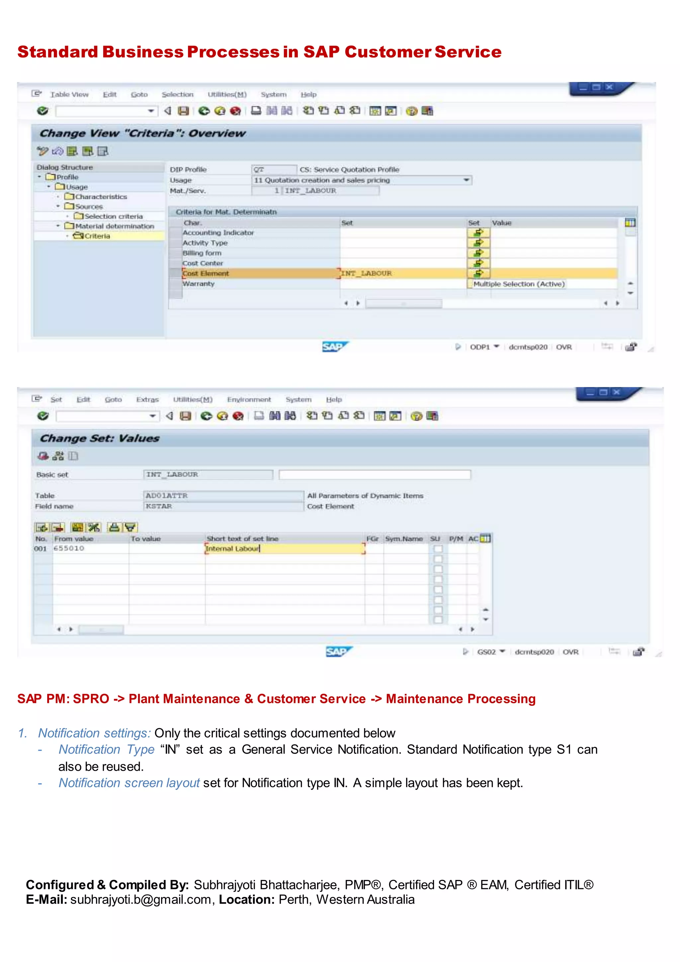Click the Find binoculars icon in Change Set window
Screen dimensions: 680x962
click(275, 416)
